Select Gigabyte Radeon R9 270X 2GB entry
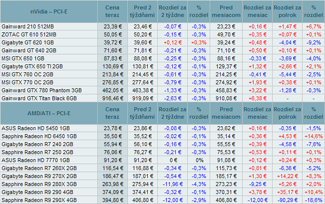Screen dimensions: 325x204 pyautogui.click(x=39, y=176)
